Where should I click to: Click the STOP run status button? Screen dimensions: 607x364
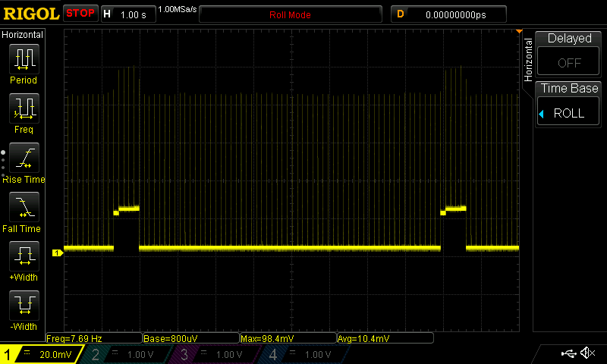click(80, 14)
